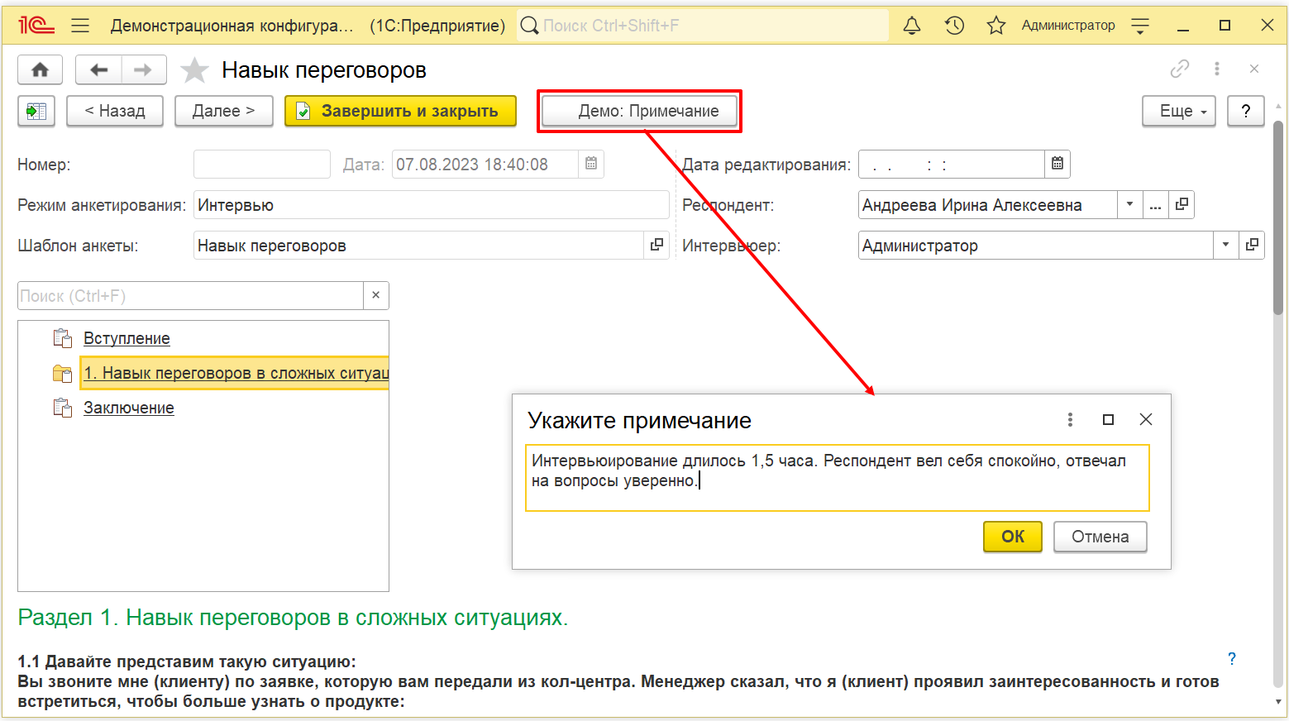
Task: Open note dialog three-dot menu
Action: [1070, 420]
